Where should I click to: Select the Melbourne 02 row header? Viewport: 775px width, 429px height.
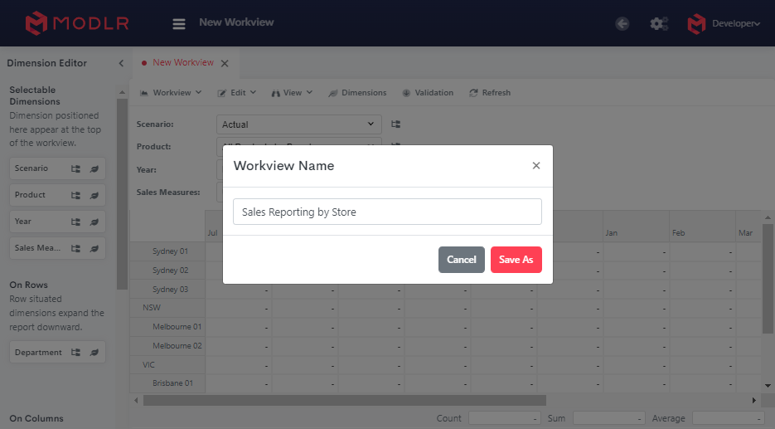pos(167,346)
